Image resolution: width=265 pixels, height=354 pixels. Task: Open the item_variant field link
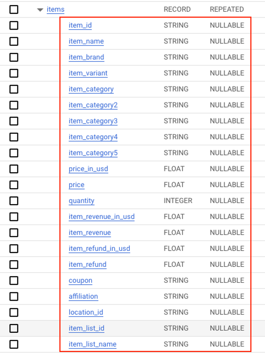(x=88, y=73)
